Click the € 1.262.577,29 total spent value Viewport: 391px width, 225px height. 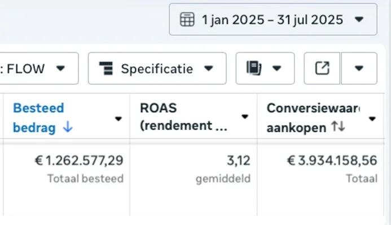[79, 161]
